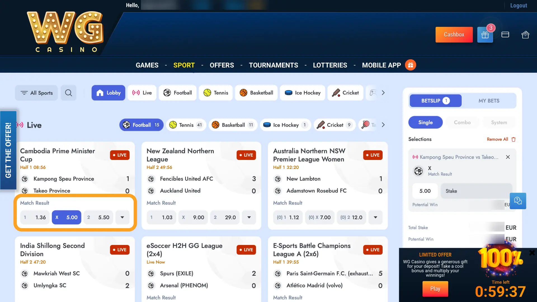The width and height of the screenshot is (537, 302).
Task: Open the Lobby button
Action: [x=108, y=93]
